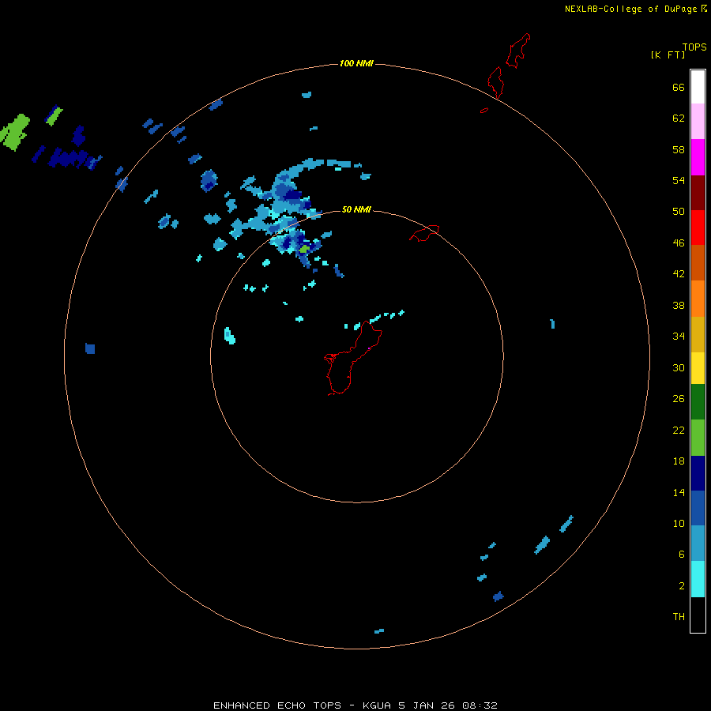Click the light pink legend swatch

(698, 122)
